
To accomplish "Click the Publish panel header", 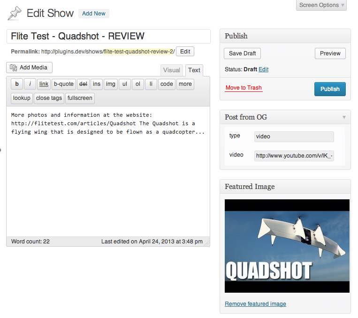I will click(x=285, y=36).
